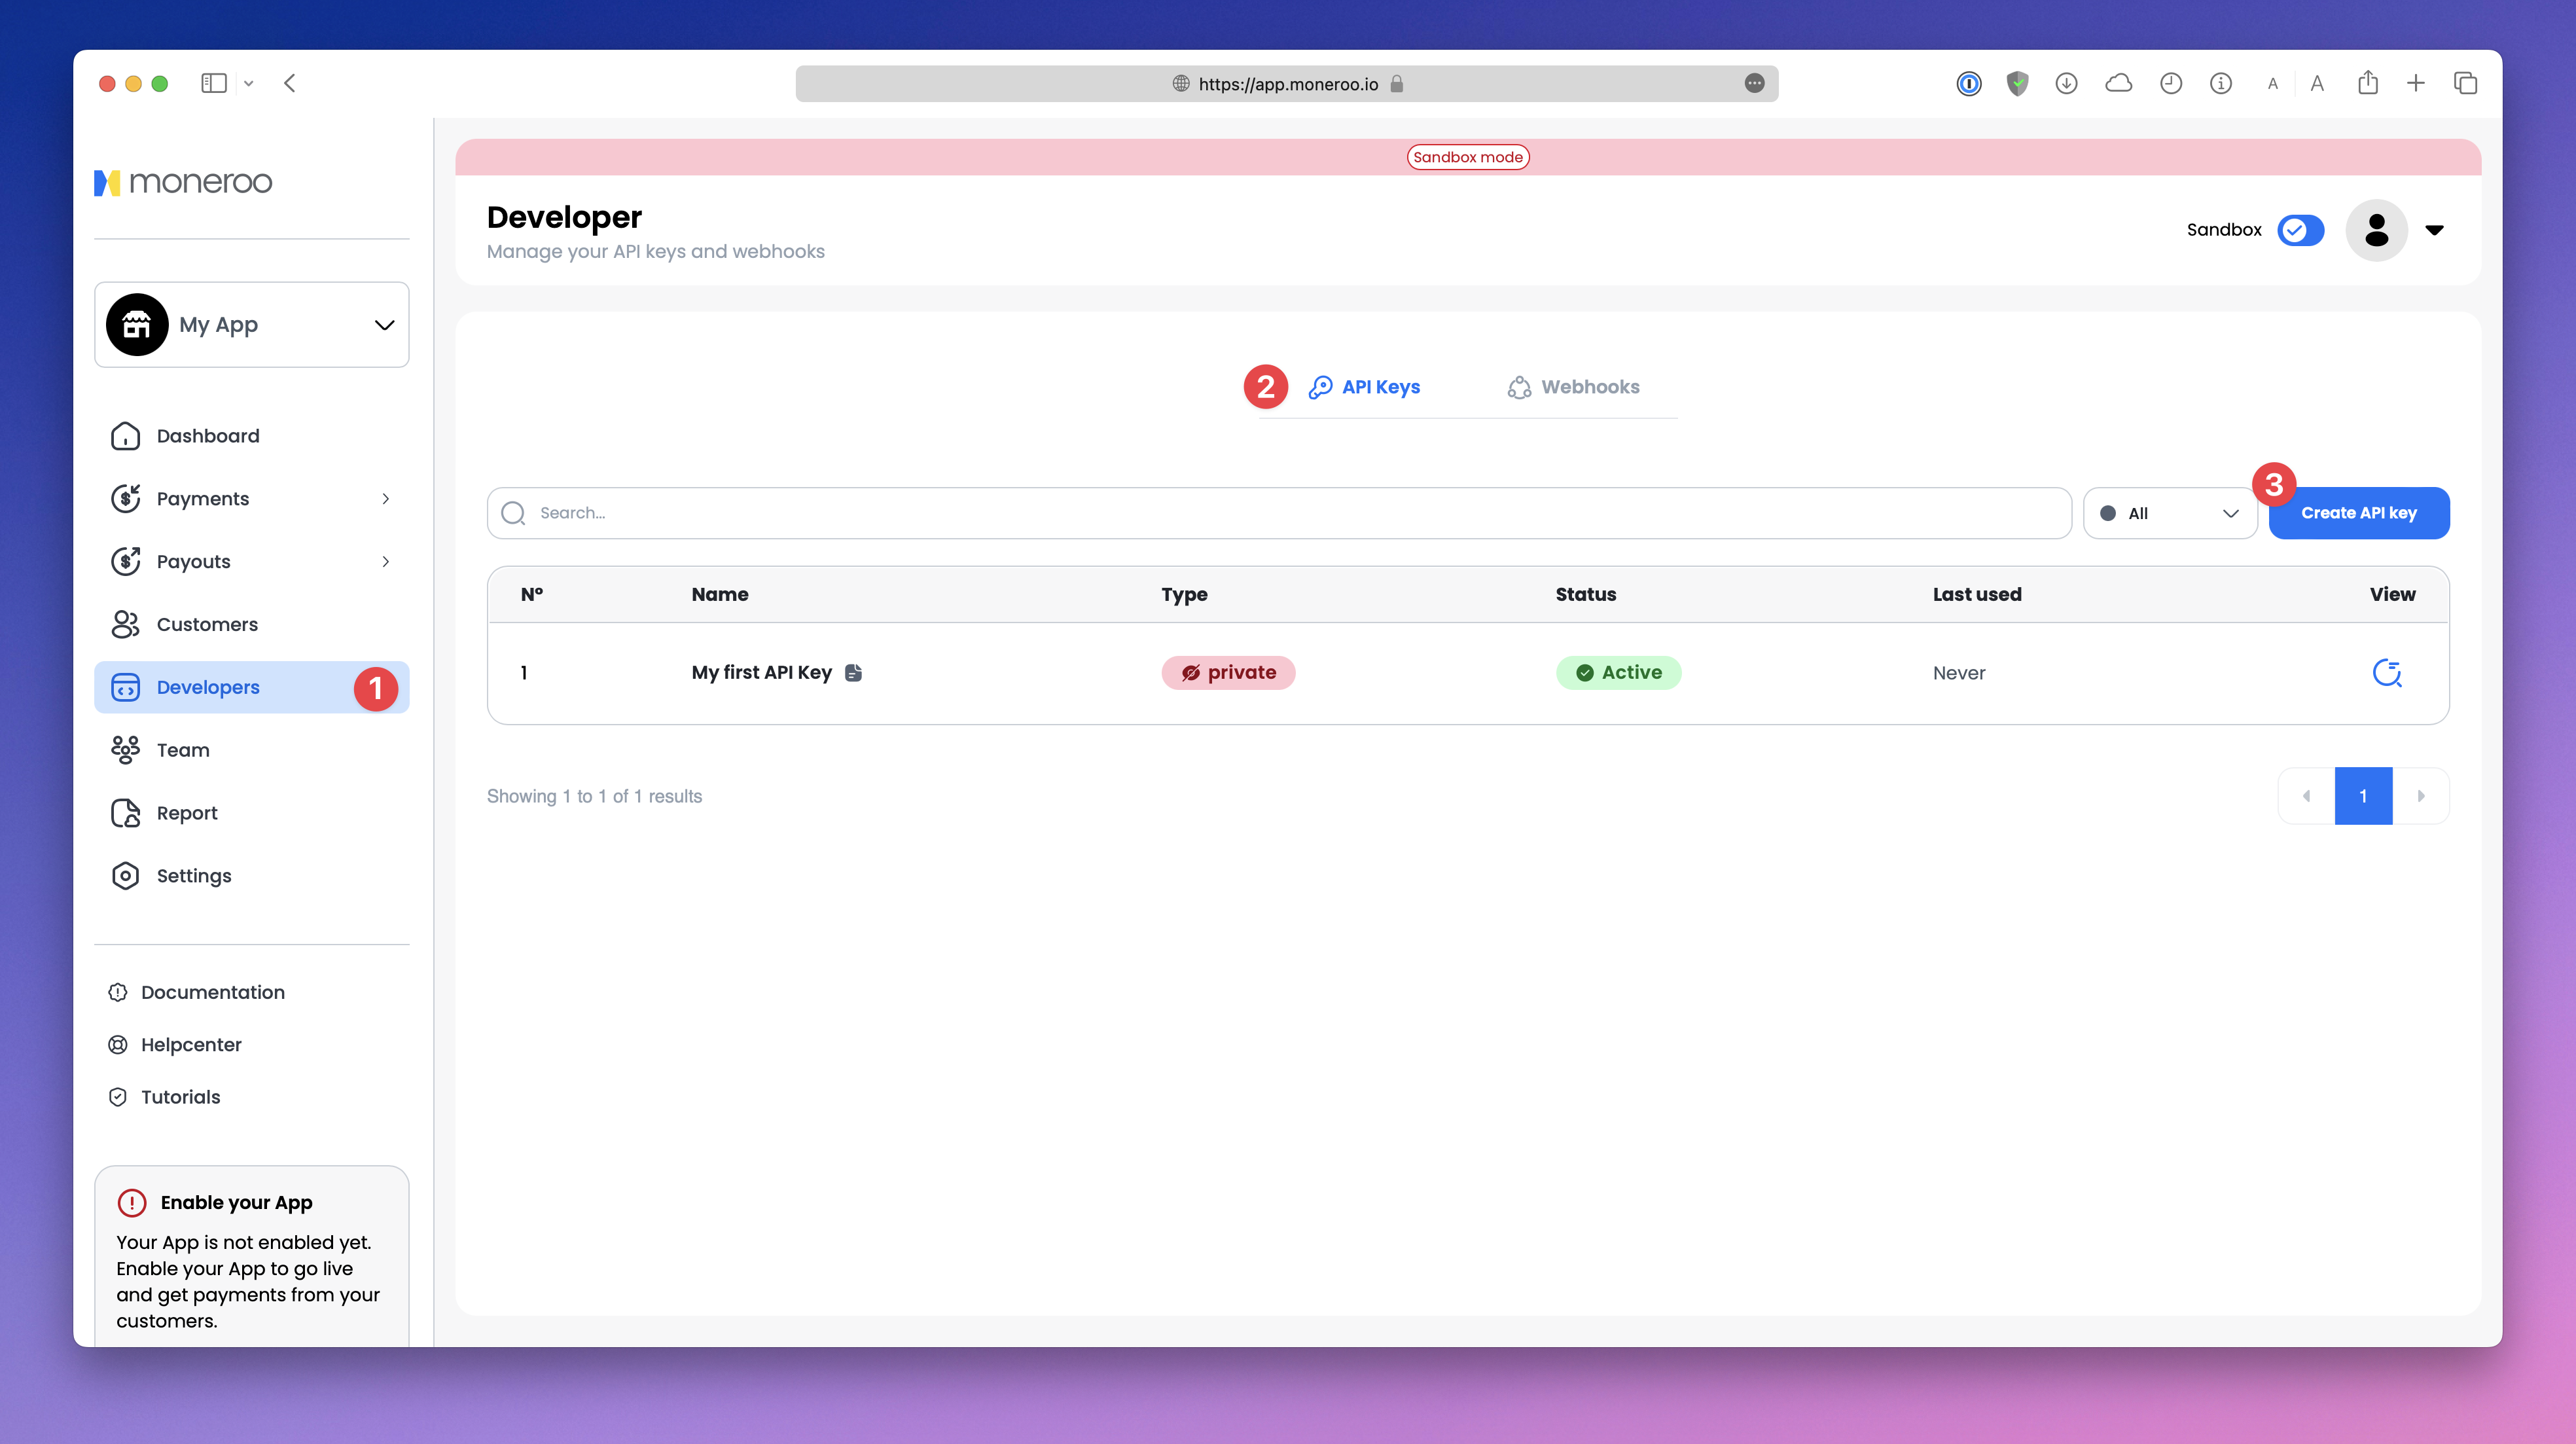2576x1444 pixels.
Task: Click the Dashboard home icon
Action: click(x=125, y=436)
